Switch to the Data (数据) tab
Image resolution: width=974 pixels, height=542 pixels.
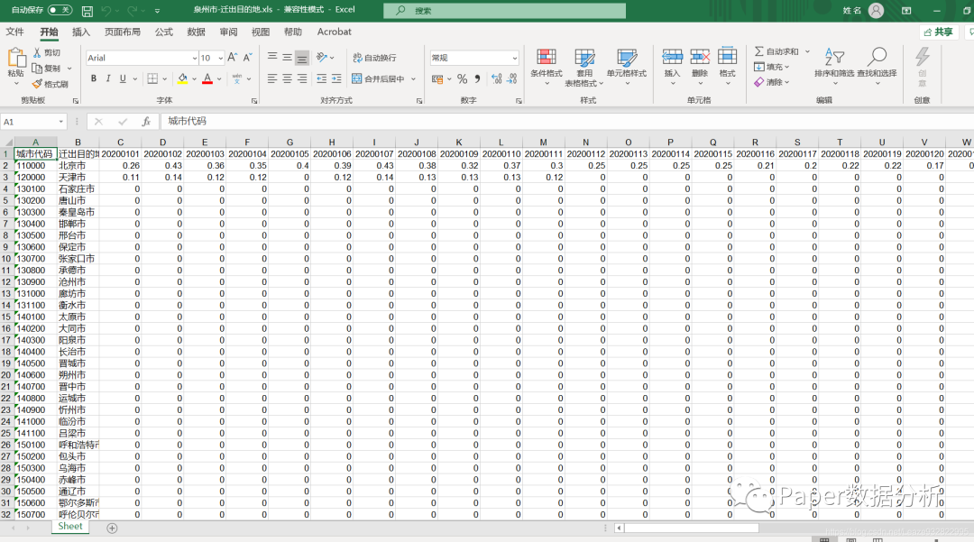click(x=197, y=32)
